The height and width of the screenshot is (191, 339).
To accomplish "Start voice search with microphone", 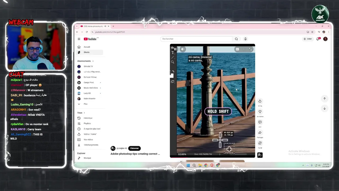I will (246, 39).
